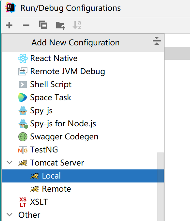Click the Space Task colorful icon
This screenshot has height=221, width=190.
pyautogui.click(x=23, y=98)
